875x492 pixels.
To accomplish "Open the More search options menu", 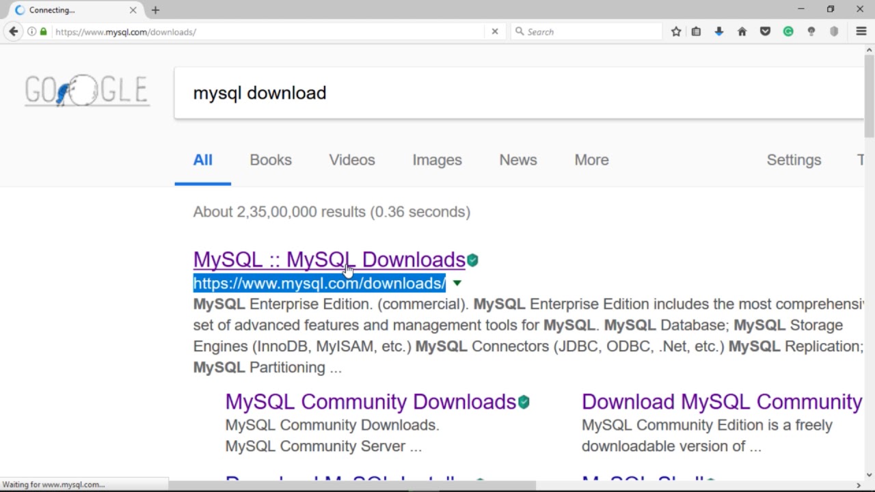I will tap(591, 160).
